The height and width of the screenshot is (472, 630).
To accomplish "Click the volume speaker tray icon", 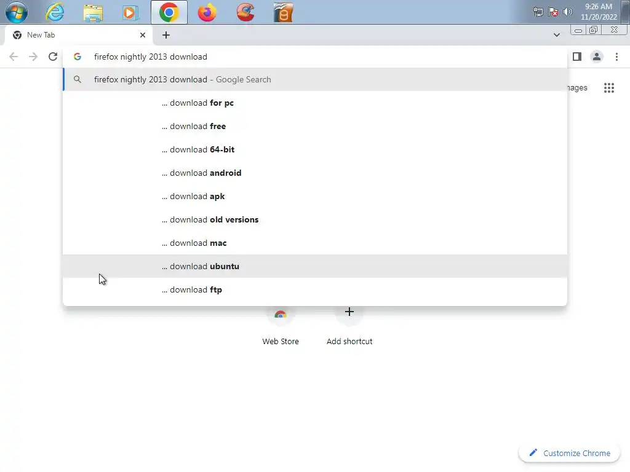I will point(568,12).
